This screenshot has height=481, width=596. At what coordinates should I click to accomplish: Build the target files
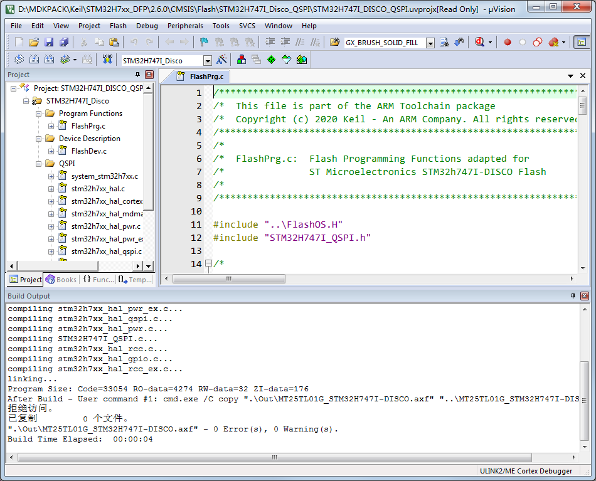35,60
